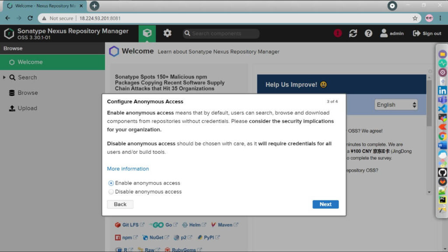Open the PyPI format link
This screenshot has height=252, width=448.
click(208, 238)
